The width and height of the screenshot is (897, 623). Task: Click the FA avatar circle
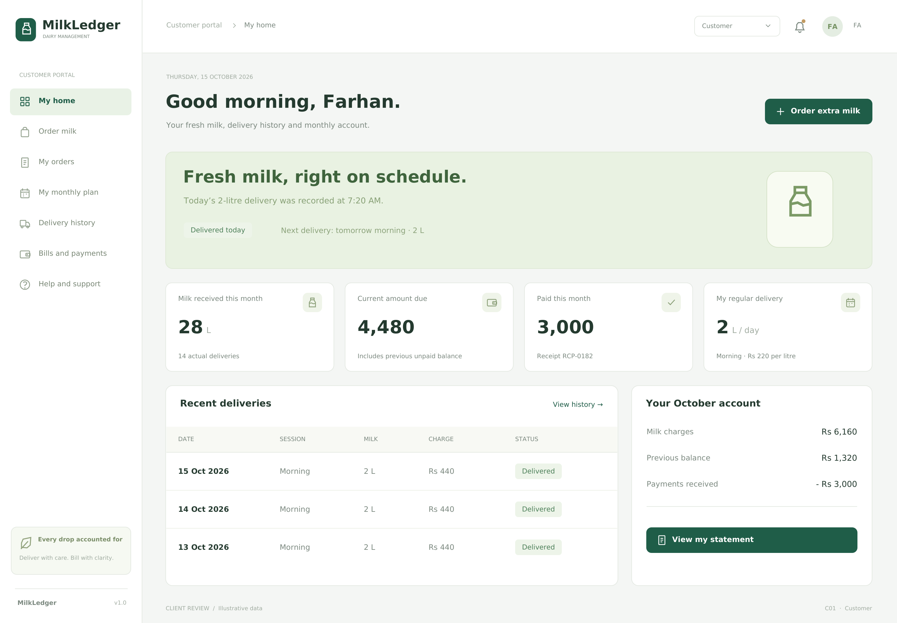point(832,26)
